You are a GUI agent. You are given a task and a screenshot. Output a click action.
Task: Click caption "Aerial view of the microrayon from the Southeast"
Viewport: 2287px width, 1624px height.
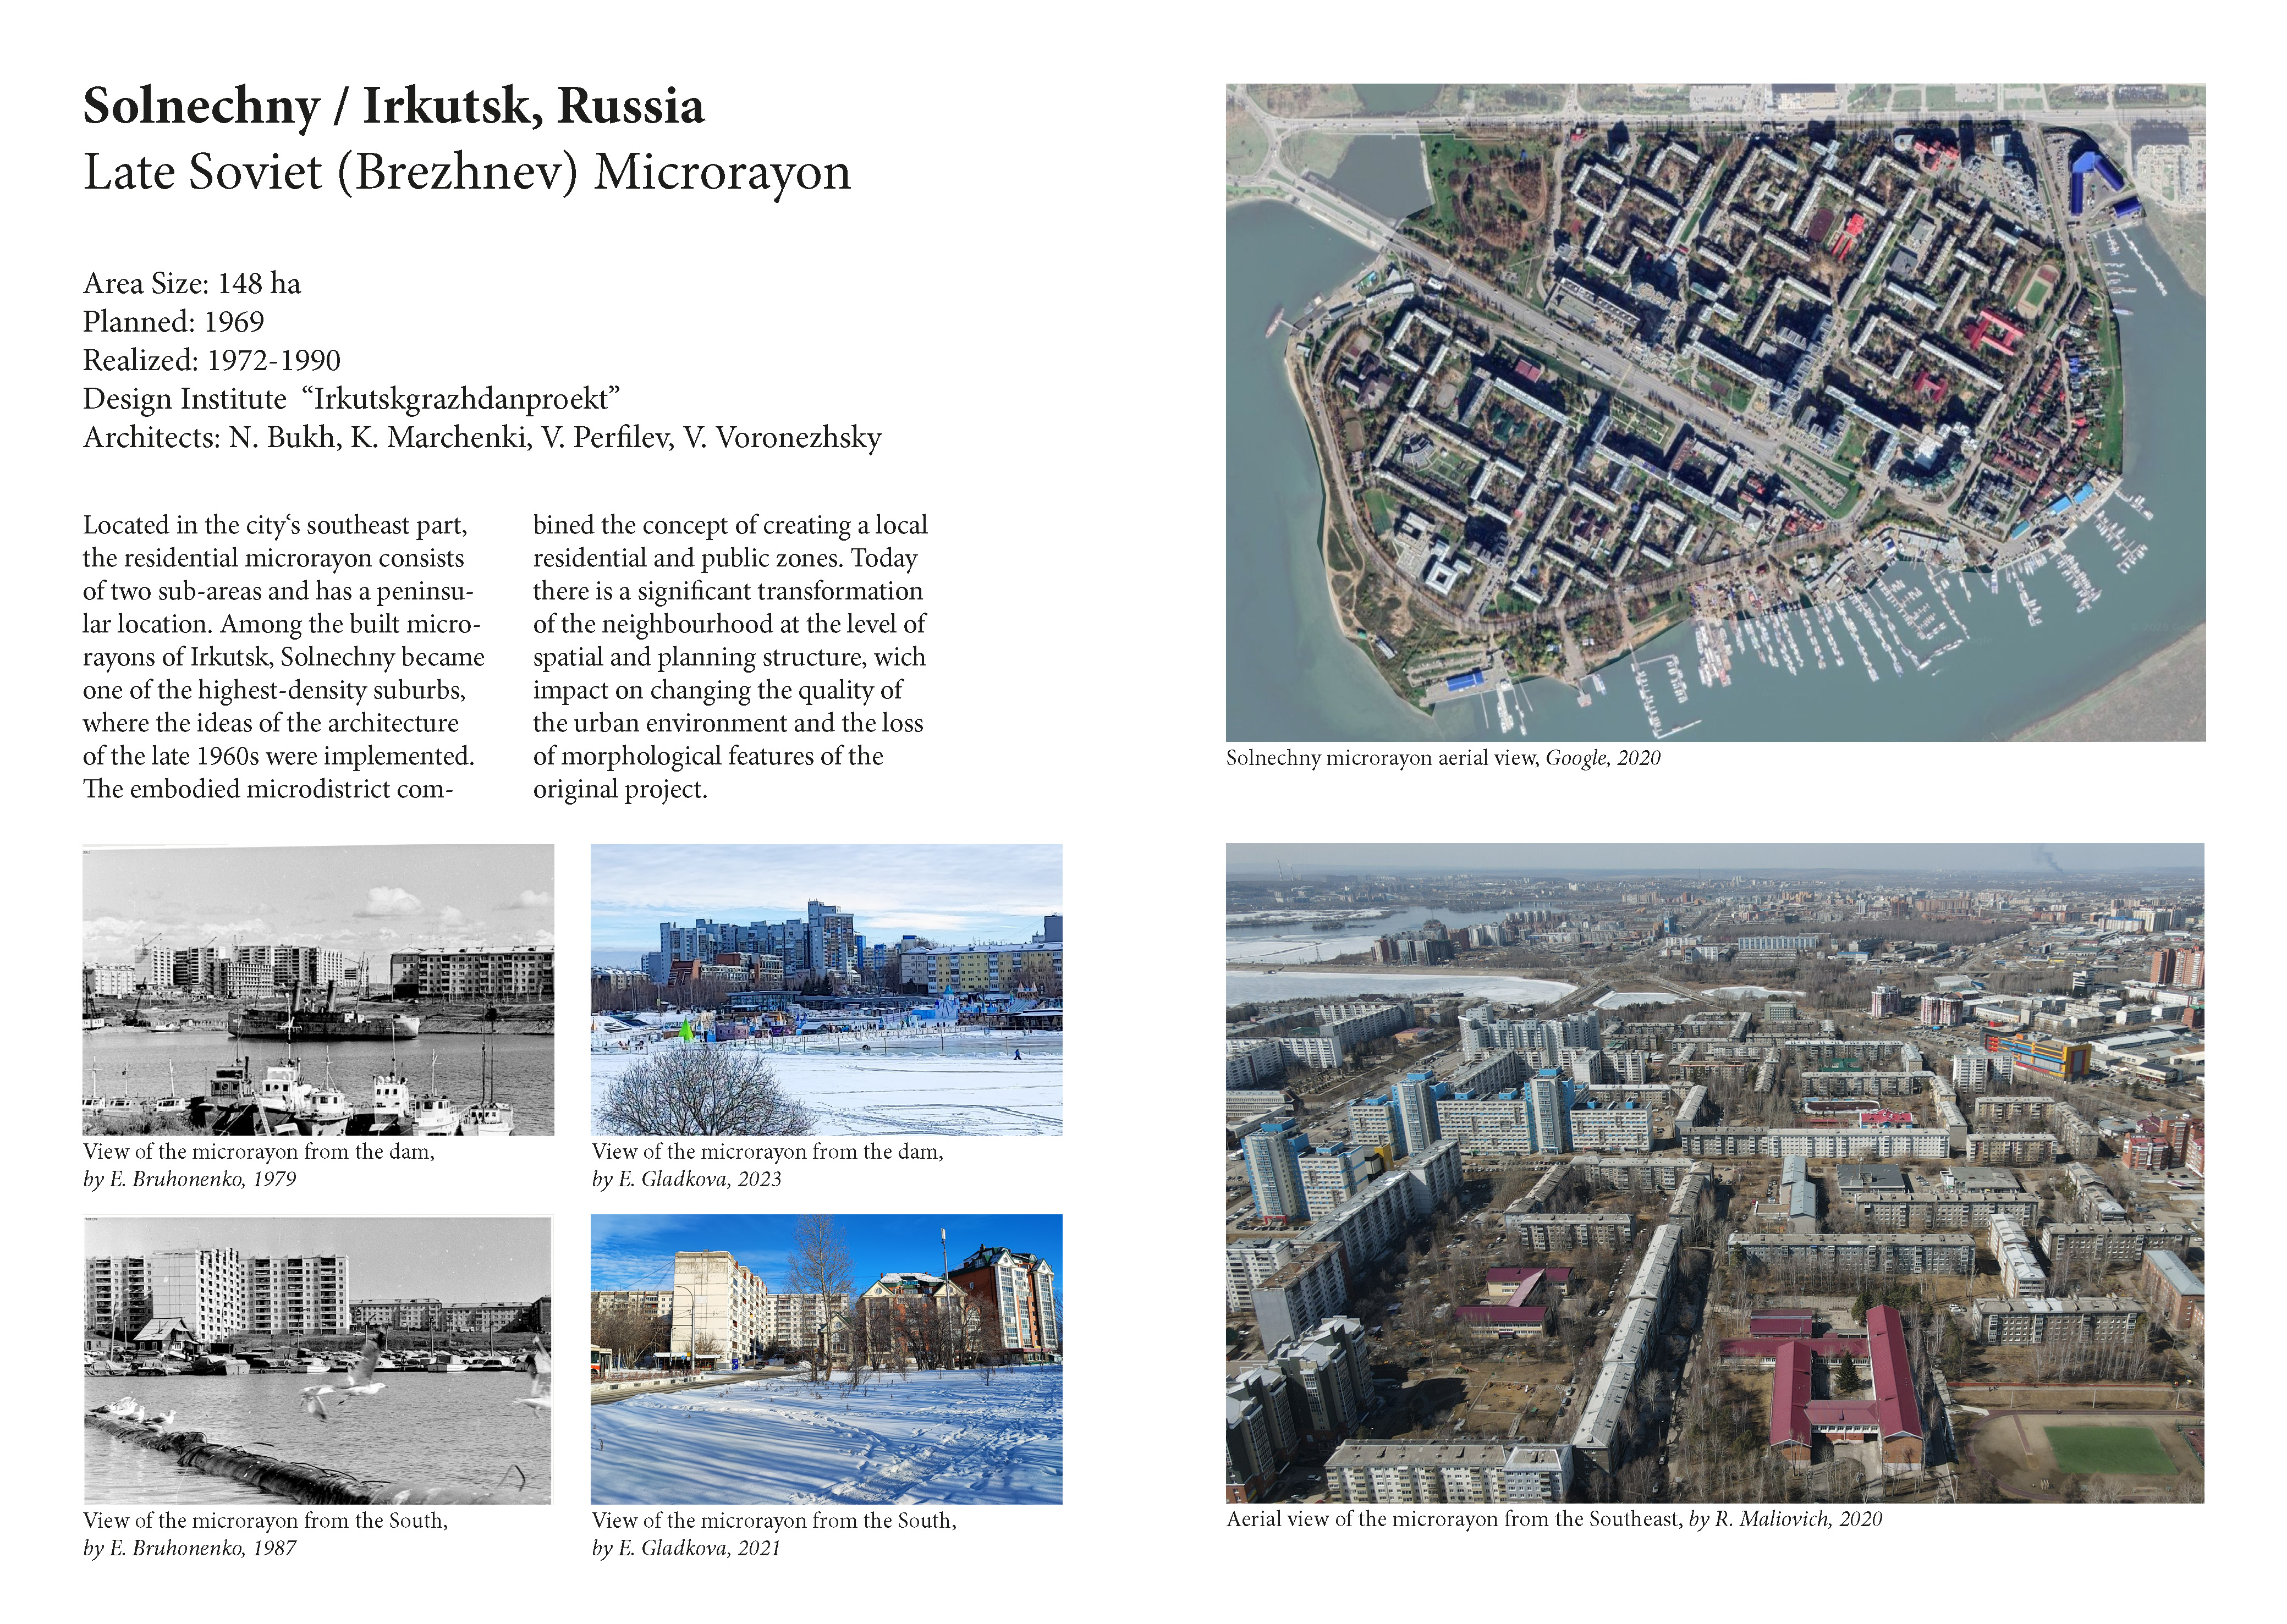pos(1455,1519)
